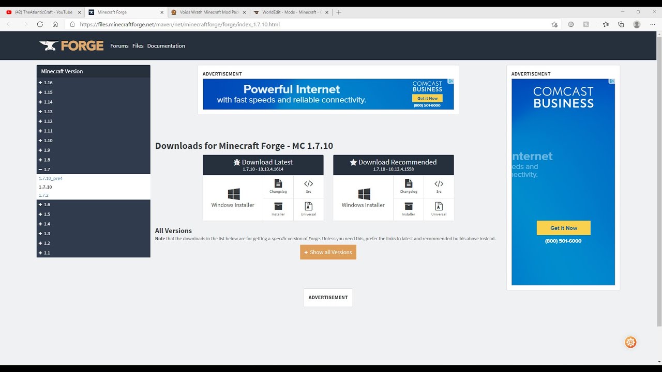Open Windows Installer under Download Recommended
662x372 pixels.
(x=363, y=198)
